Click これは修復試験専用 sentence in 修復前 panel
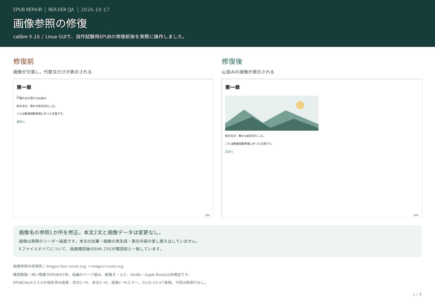Image resolution: width=435 pixels, height=308 pixels. 40,113
